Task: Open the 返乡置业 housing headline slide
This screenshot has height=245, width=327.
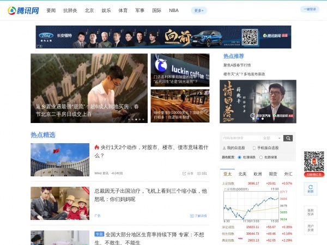Action: point(89,88)
